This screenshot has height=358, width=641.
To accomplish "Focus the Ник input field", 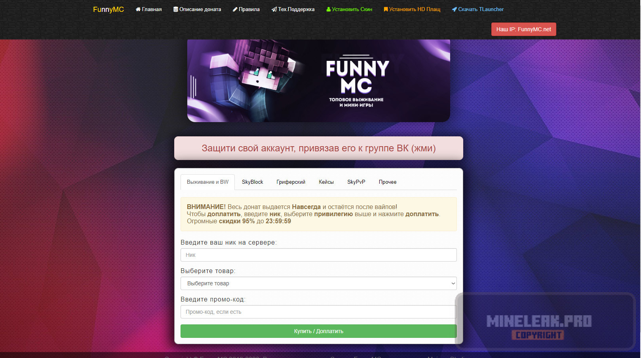I will click(x=319, y=255).
